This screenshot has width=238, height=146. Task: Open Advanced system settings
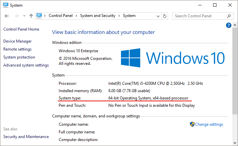click(26, 65)
